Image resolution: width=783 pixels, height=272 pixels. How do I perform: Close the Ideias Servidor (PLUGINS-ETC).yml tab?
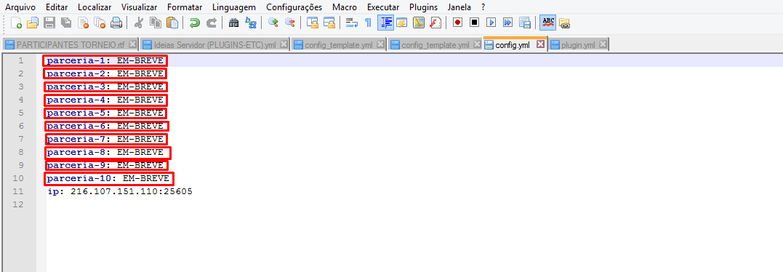coord(284,44)
